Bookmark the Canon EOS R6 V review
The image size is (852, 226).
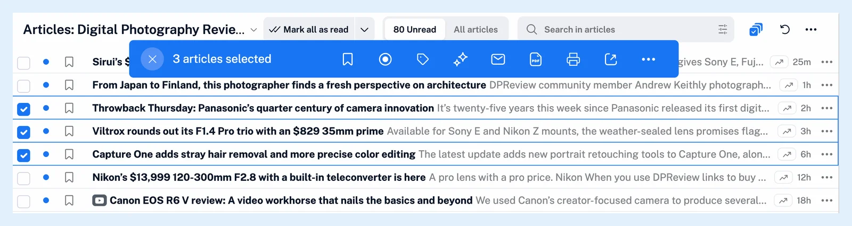[x=69, y=201]
